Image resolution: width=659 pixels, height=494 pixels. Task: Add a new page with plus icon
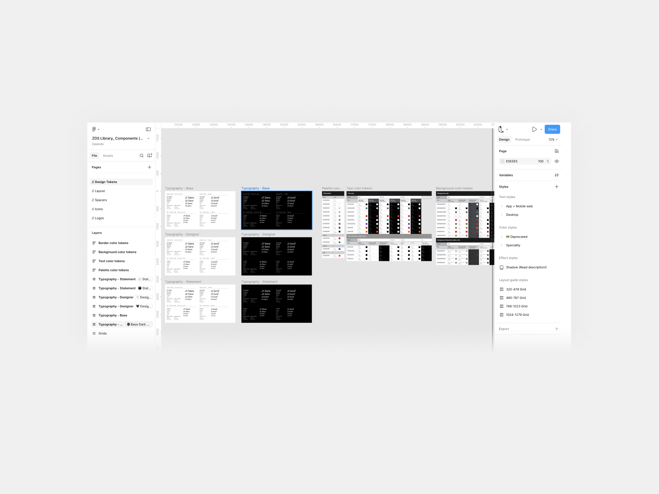point(150,167)
